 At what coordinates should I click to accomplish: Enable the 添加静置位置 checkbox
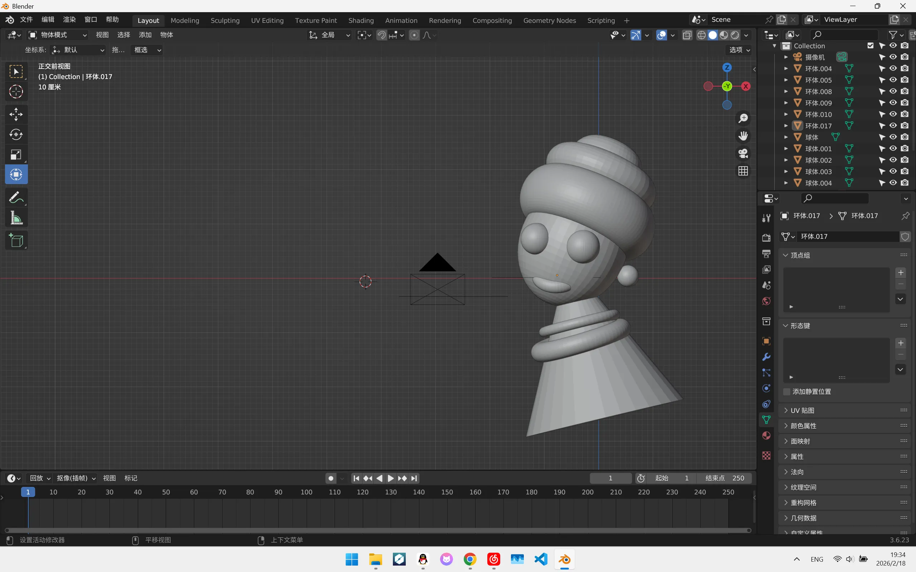pos(787,391)
